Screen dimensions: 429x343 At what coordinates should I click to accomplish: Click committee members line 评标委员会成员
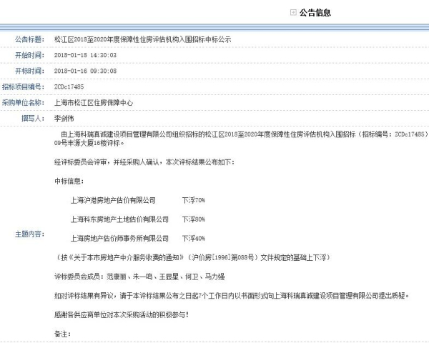(139, 277)
